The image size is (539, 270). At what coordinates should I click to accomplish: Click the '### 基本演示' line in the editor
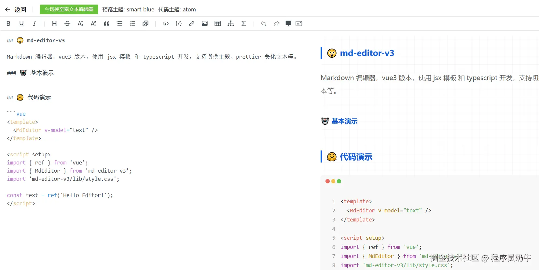(30, 73)
